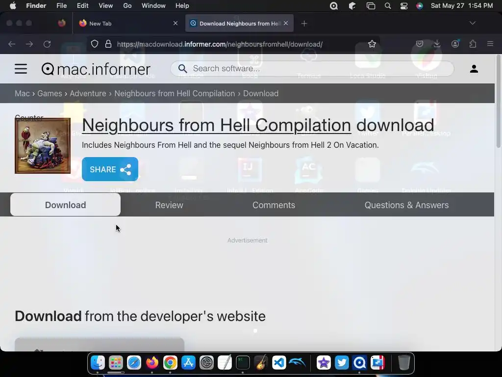Viewport: 502px width, 377px height.
Task: Open the Neighbours from Hell Compilation breadcrumb link
Action: coord(175,93)
